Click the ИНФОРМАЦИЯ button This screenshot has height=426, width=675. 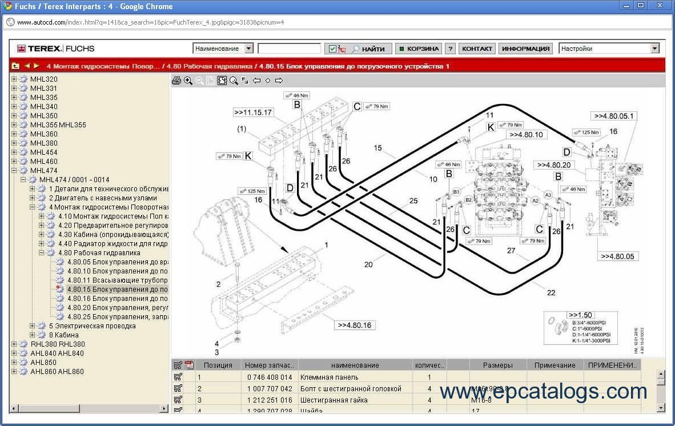click(x=525, y=49)
